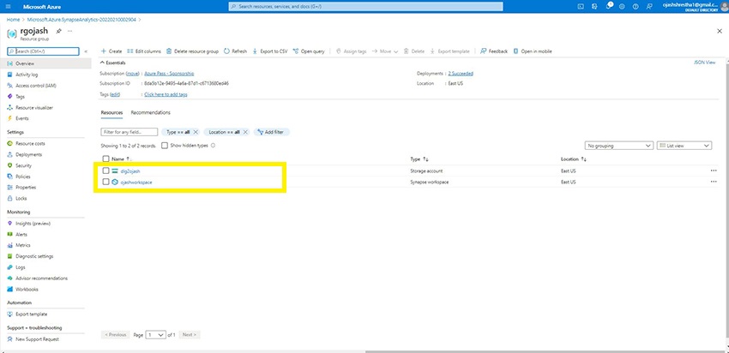Click the 'Click here to add tags' link
The height and width of the screenshot is (353, 729).
click(166, 94)
